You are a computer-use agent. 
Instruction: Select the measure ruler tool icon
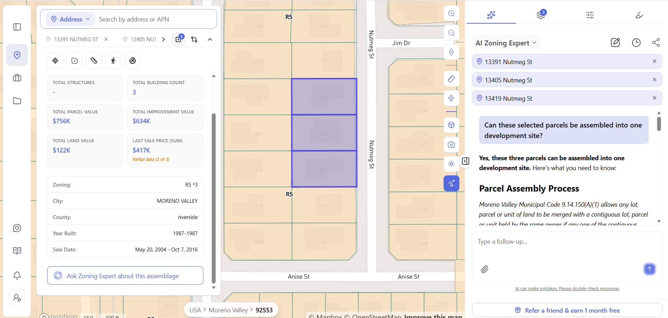point(94,61)
